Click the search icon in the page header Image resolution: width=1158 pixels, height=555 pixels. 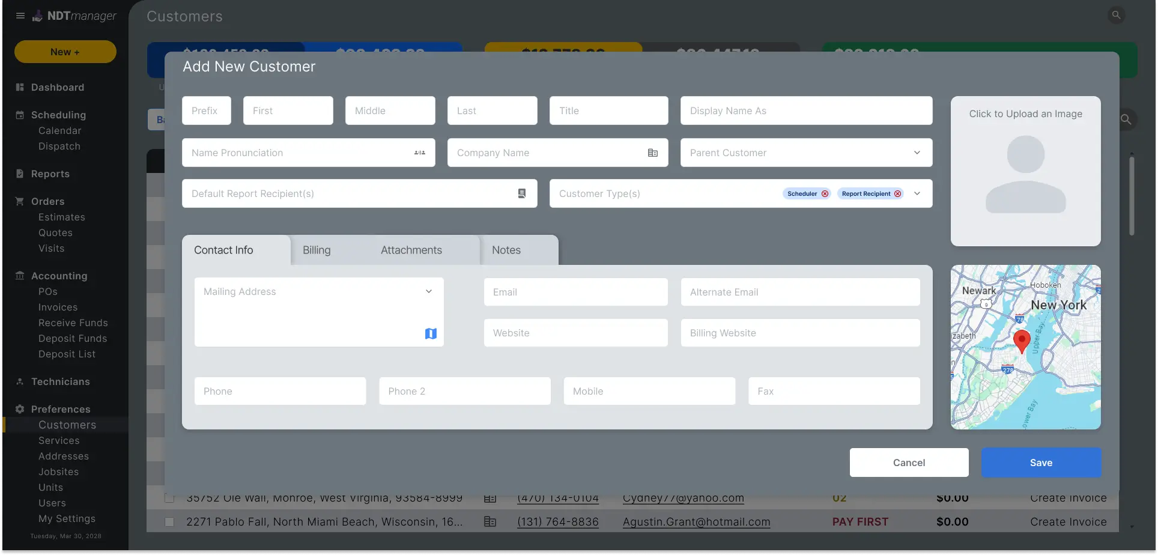1116,15
